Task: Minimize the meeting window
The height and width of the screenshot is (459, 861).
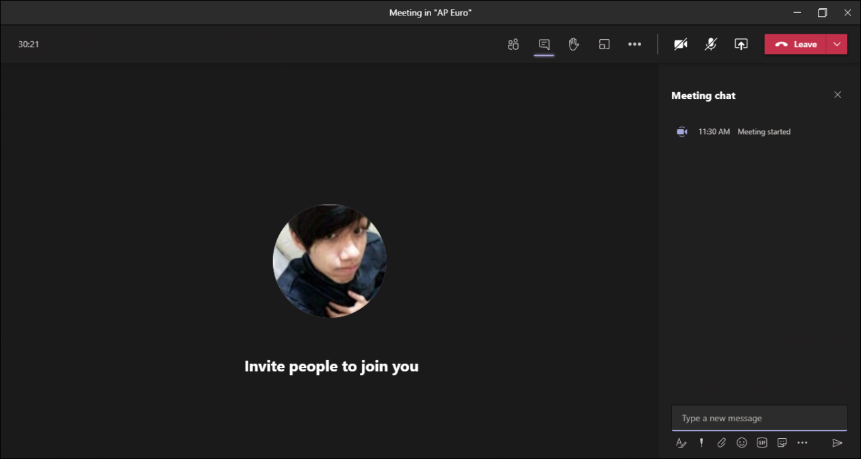Action: click(x=797, y=13)
